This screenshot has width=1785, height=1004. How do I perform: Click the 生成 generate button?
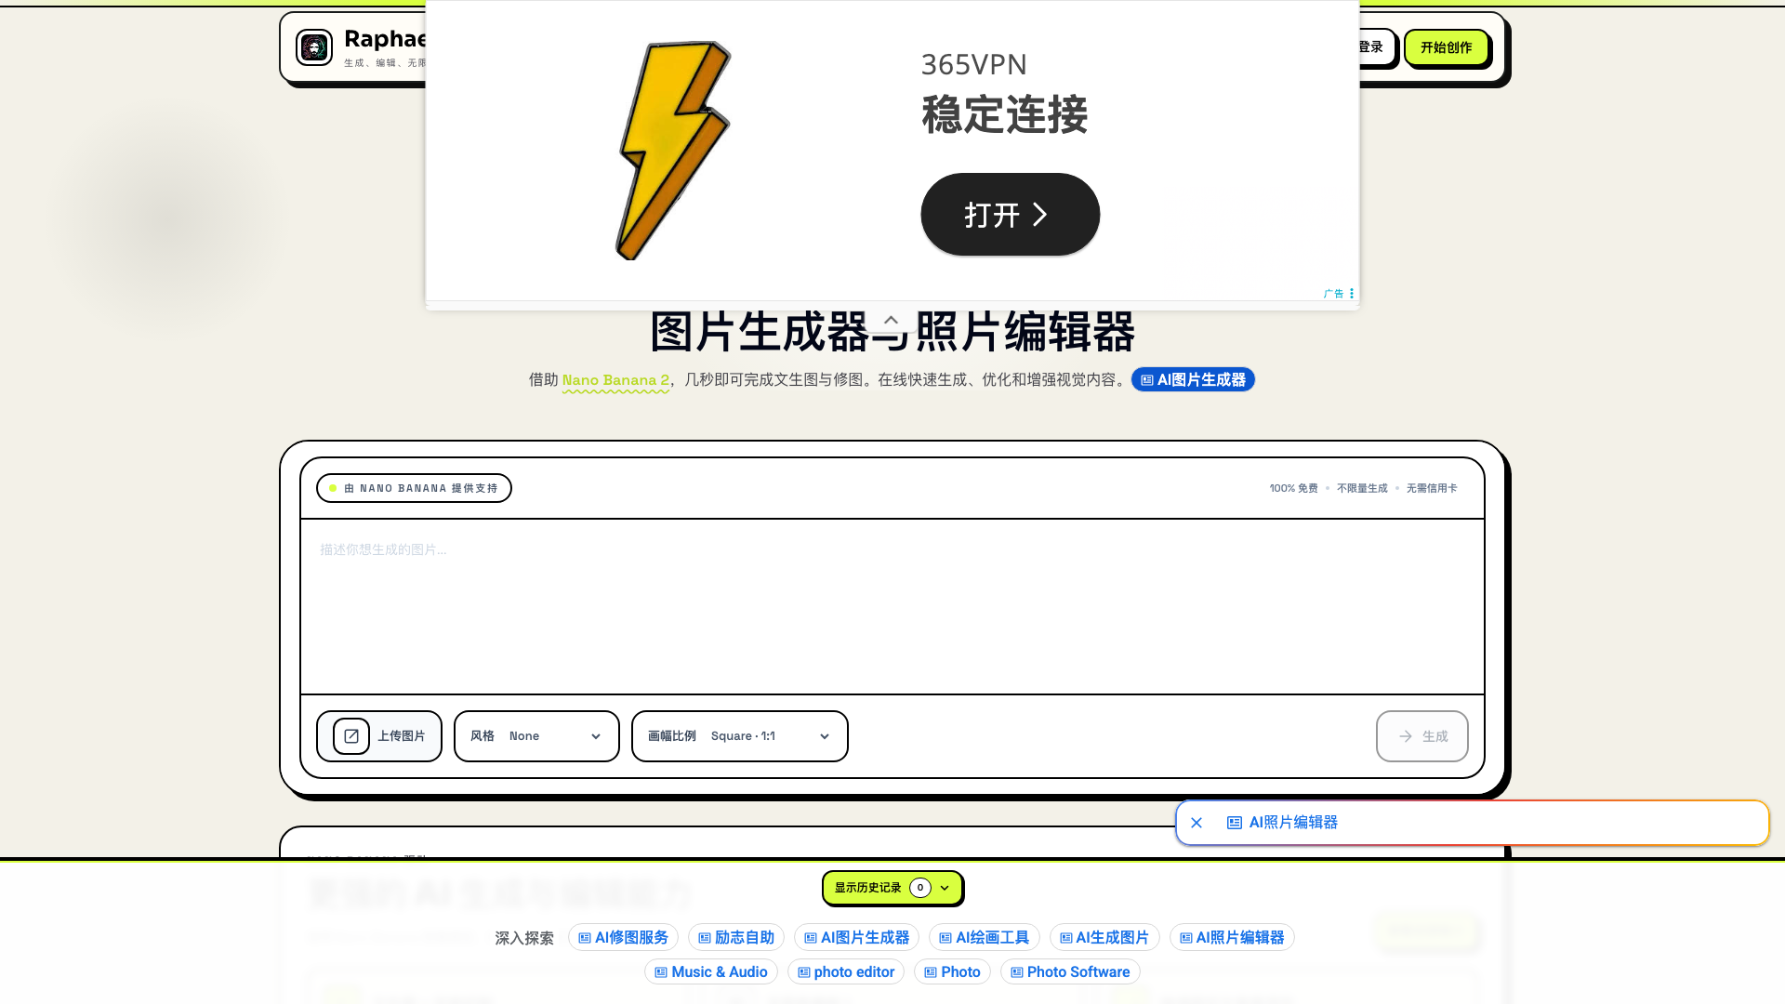[1422, 736]
